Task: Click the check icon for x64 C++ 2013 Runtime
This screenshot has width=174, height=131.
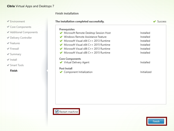Action: pos(61,41)
